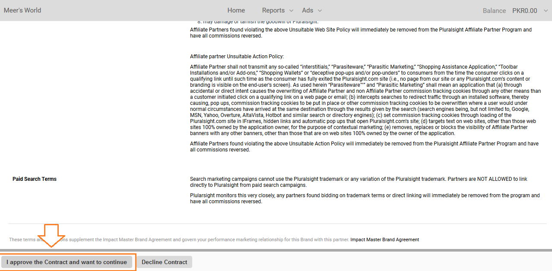Open the Home menu item
This screenshot has width=552, height=271.
pyautogui.click(x=236, y=10)
